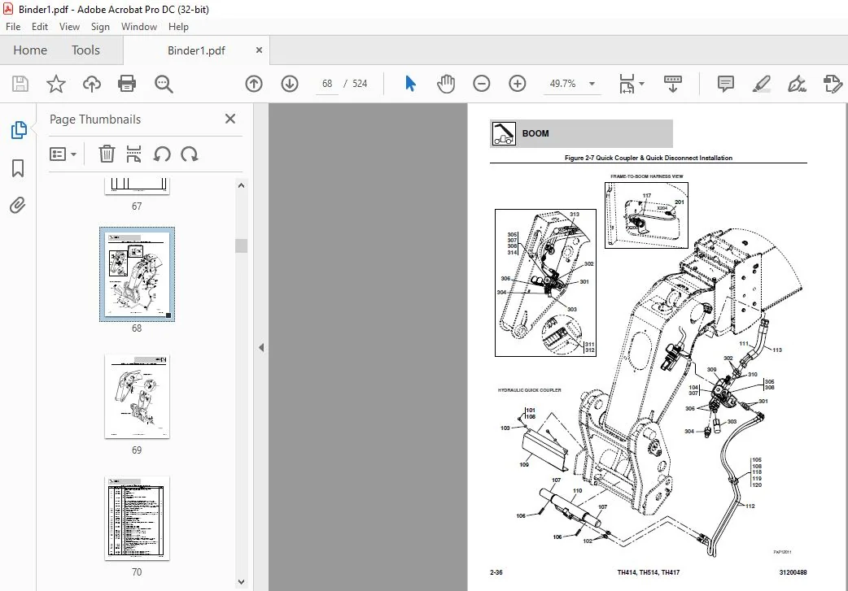Select page 68 thumbnail
This screenshot has width=848, height=591.
pos(137,275)
